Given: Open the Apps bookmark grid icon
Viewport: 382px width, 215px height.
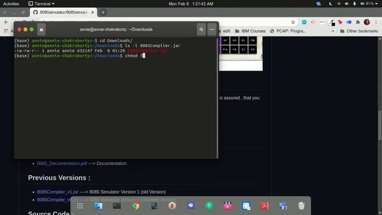Looking at the screenshot, I should point(6,31).
